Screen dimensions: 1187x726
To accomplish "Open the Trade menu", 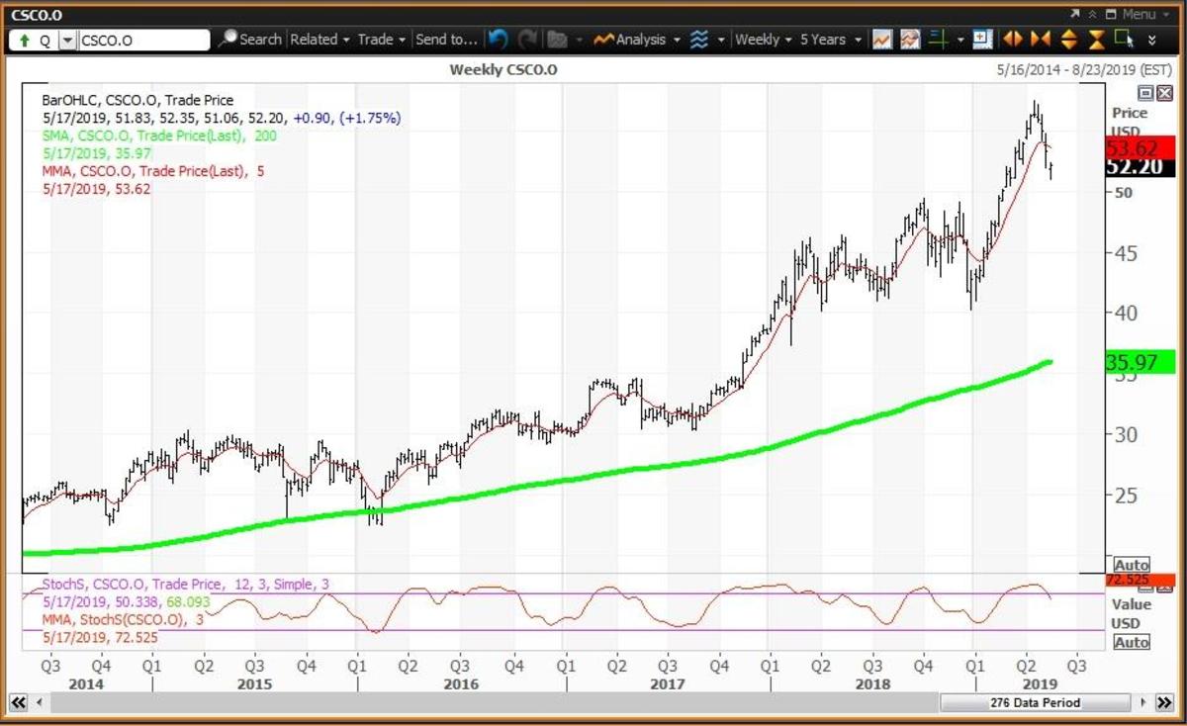I will [382, 40].
